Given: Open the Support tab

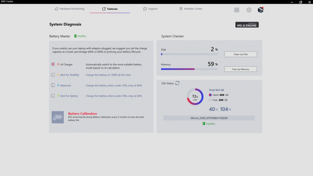Looking at the screenshot, I should pos(150,9).
